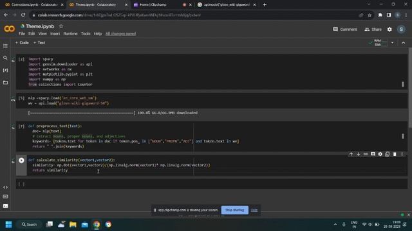Collapse the Colab header chevron
This screenshot has height=231, width=412.
point(404,43)
